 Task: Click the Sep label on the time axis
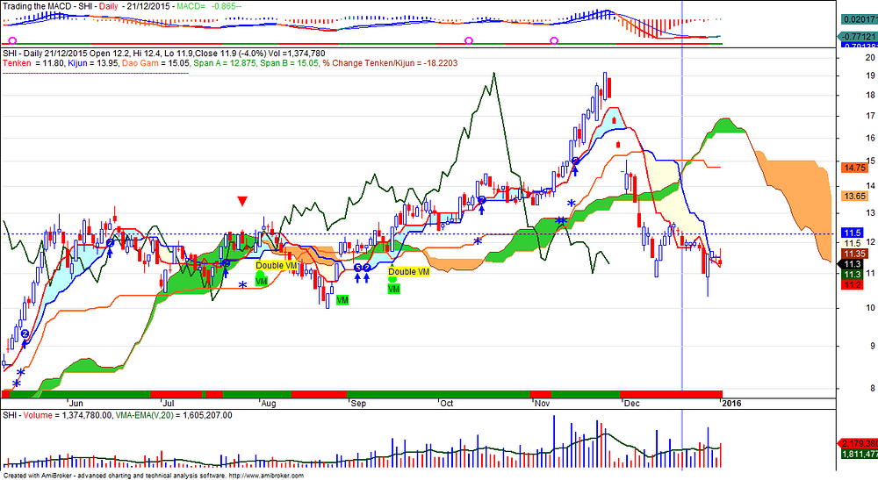[358, 404]
